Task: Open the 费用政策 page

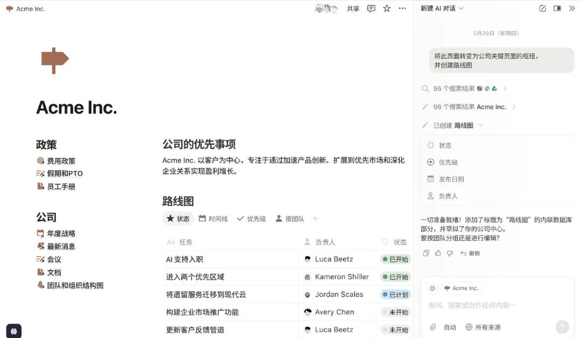Action: 56,161
